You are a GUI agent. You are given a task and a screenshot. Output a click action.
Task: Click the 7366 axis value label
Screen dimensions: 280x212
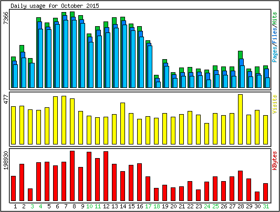click(6, 18)
